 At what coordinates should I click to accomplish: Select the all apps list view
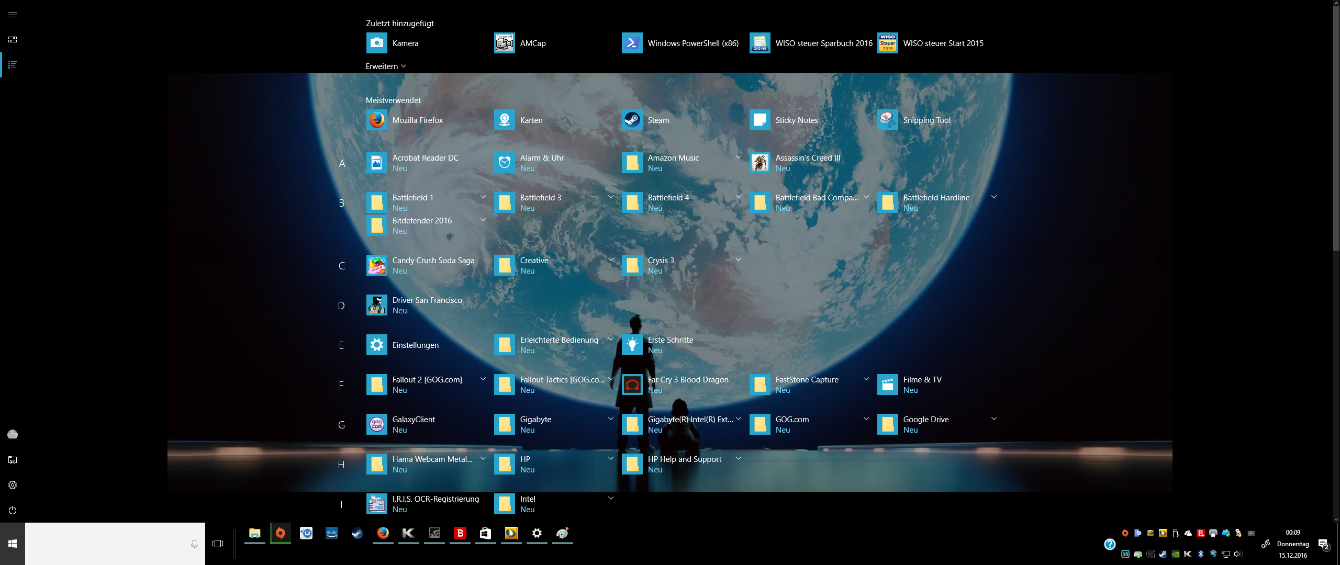click(x=13, y=65)
